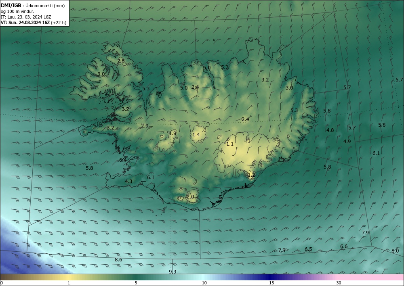Click the colour scale tick label 10
The image size is (404, 286).
click(x=204, y=283)
